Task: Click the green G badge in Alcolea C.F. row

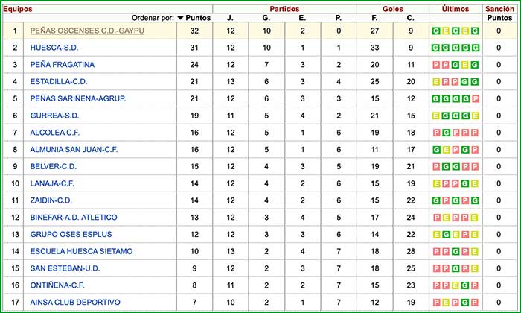Action: point(446,133)
